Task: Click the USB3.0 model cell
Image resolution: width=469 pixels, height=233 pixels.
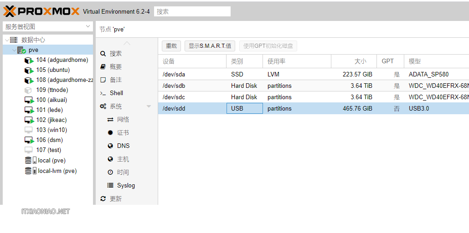Action: pyautogui.click(x=436, y=108)
